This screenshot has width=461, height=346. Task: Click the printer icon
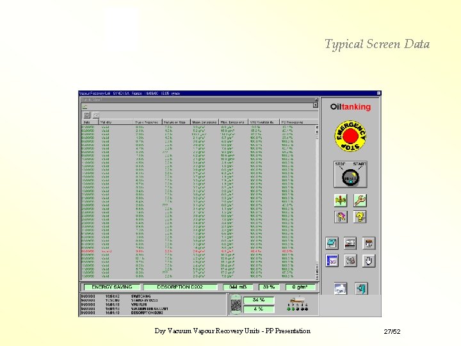[x=341, y=288]
